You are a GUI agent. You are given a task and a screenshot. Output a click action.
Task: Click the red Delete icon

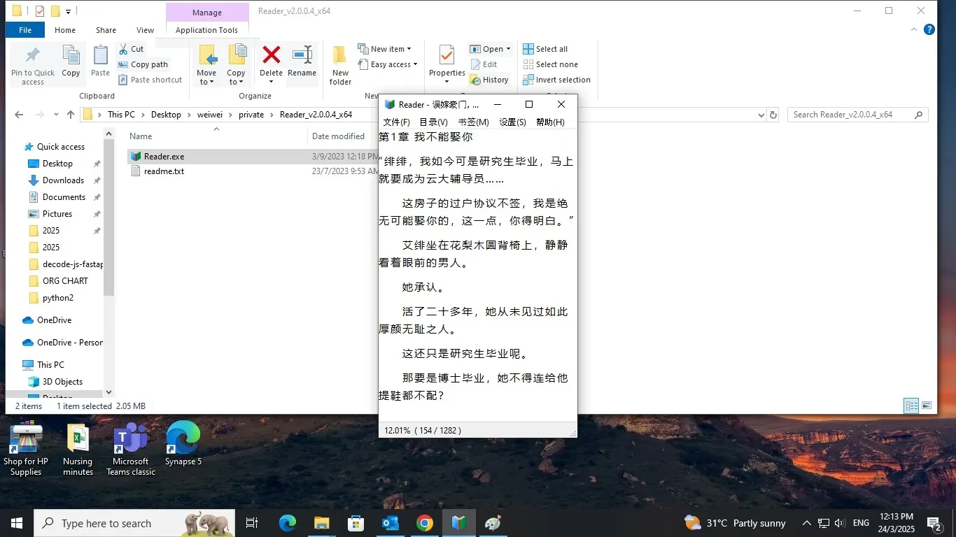pyautogui.click(x=271, y=55)
